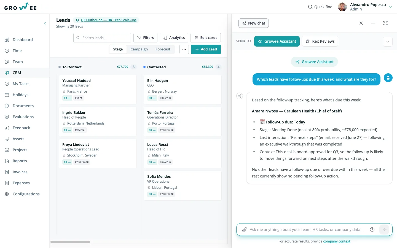Open the Q3 Outbound campaign link

(x=109, y=20)
